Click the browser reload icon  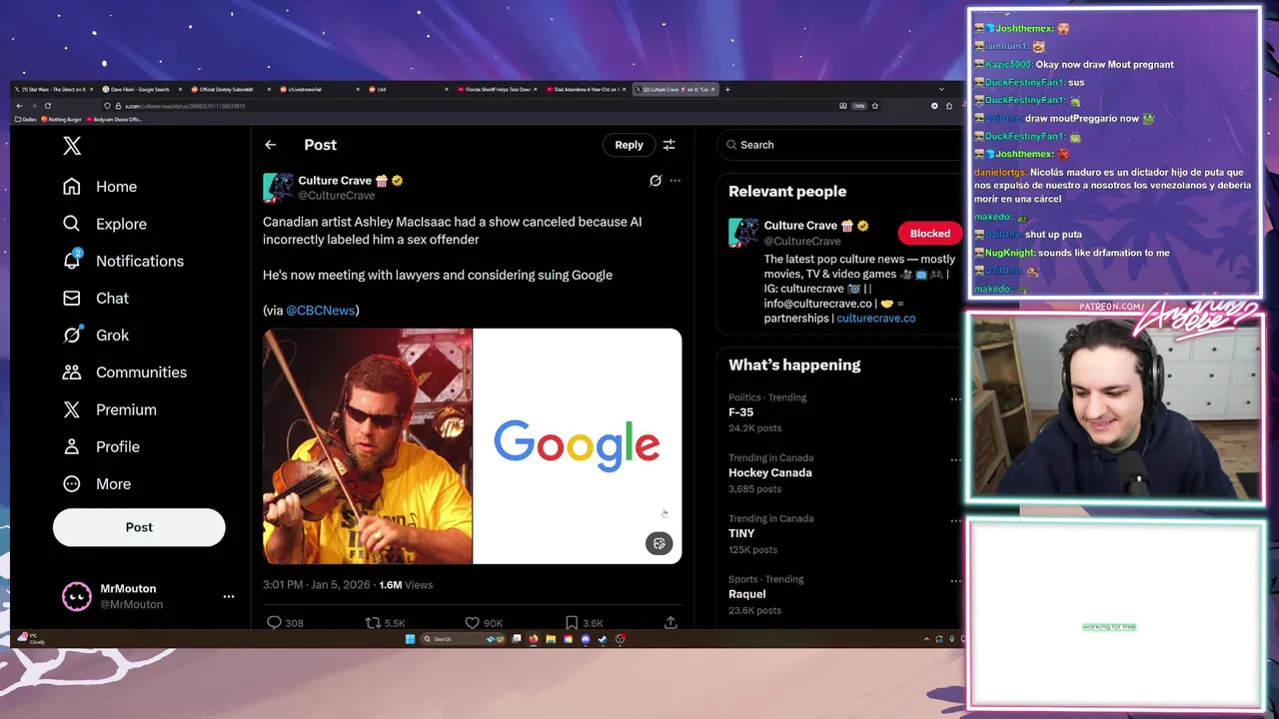[47, 106]
